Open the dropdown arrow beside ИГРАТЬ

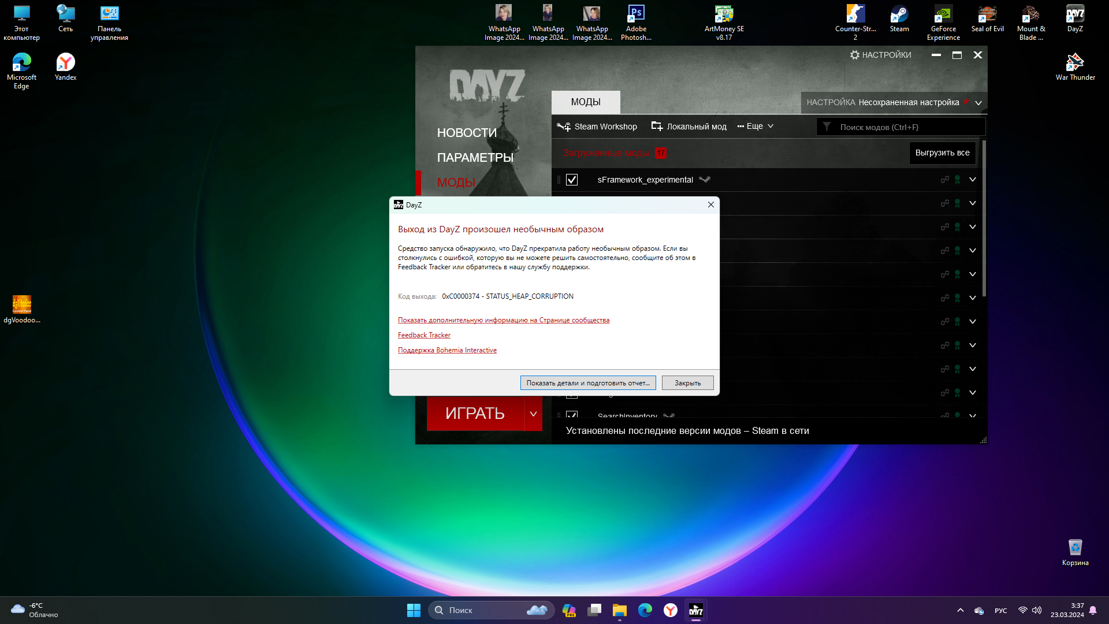tap(533, 414)
